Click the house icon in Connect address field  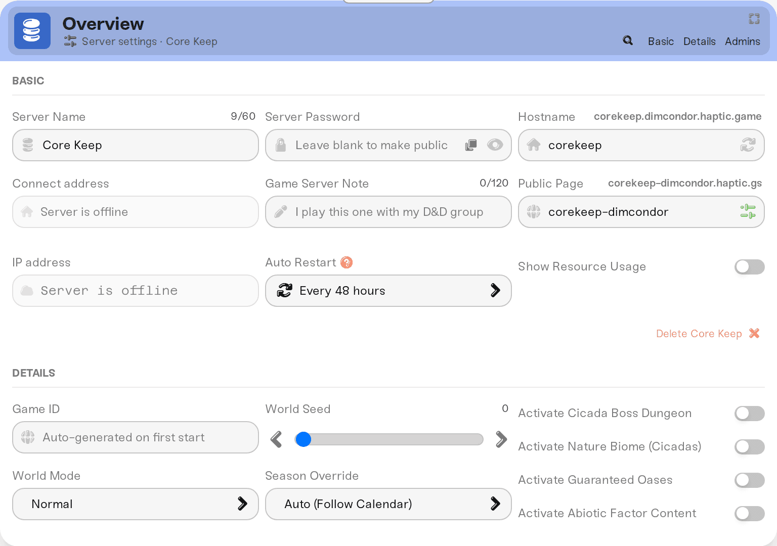(27, 212)
